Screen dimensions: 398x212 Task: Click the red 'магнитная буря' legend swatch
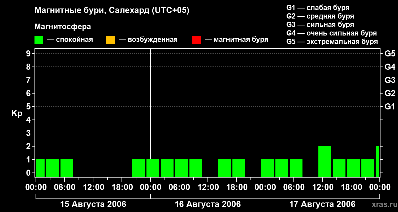click(x=196, y=40)
